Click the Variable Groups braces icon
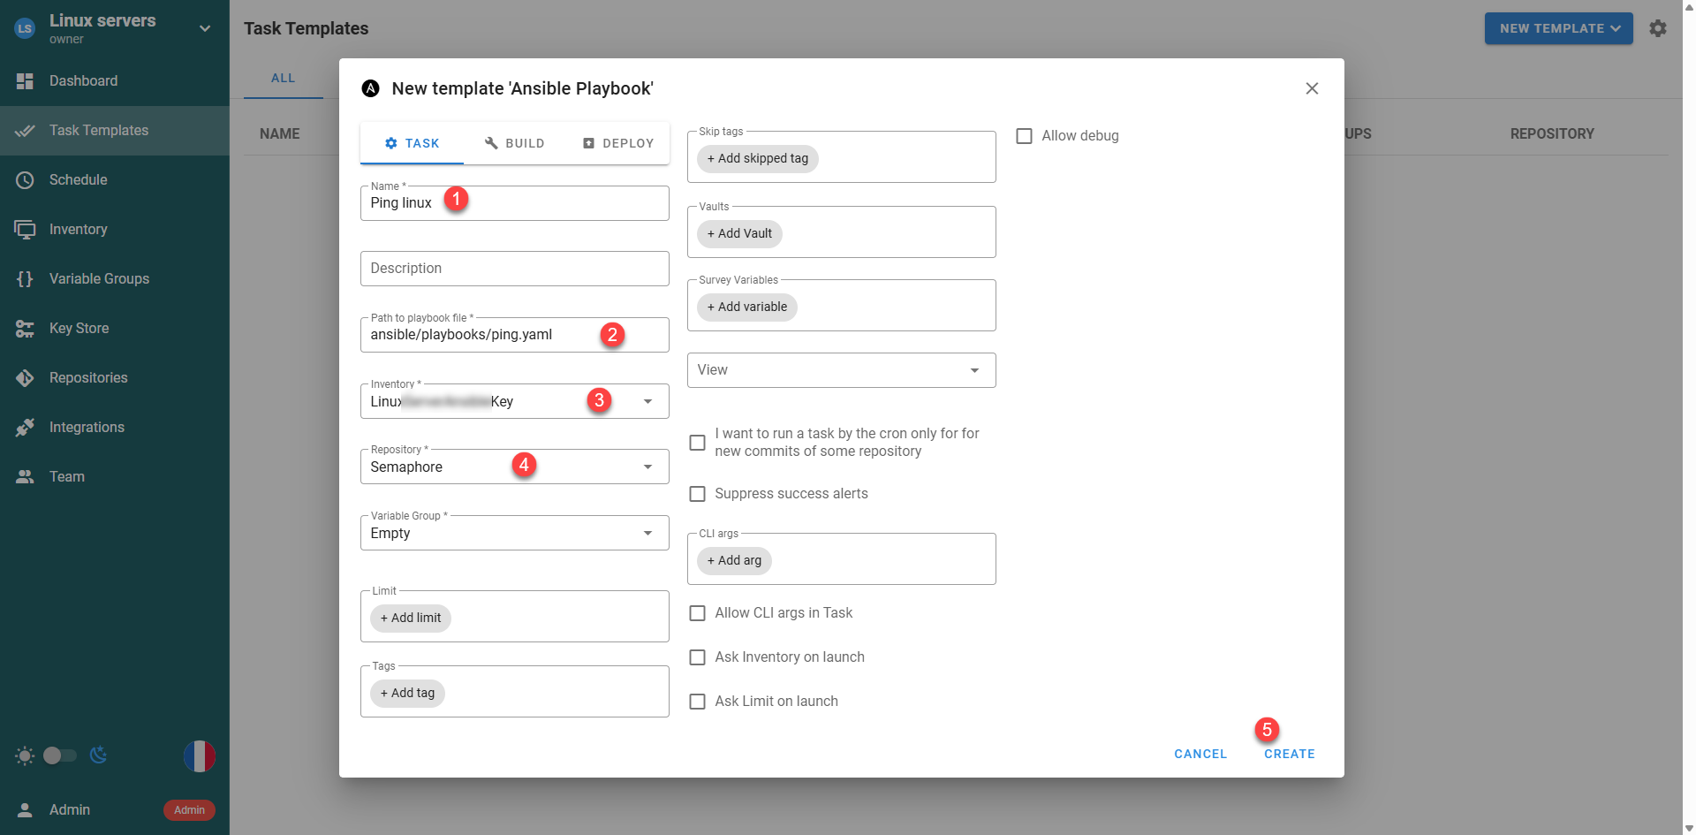Screen dimensions: 1696x835 (25, 279)
